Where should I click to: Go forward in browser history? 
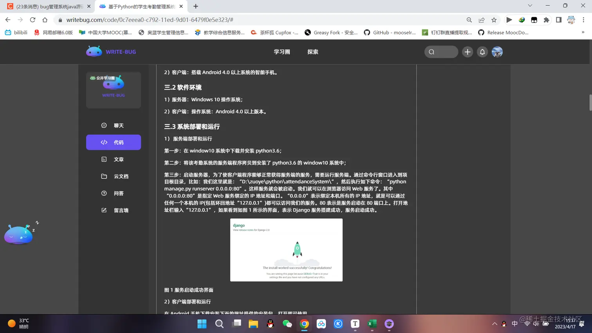[x=20, y=20]
